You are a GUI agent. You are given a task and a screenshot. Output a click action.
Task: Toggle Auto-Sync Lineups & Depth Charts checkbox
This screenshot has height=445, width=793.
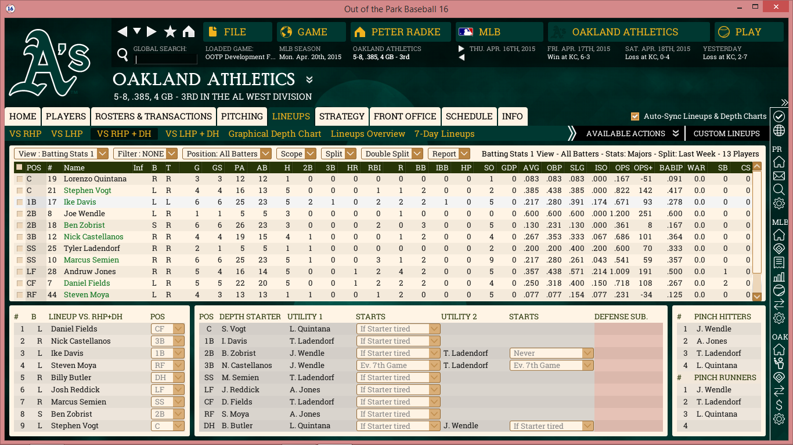pos(635,116)
